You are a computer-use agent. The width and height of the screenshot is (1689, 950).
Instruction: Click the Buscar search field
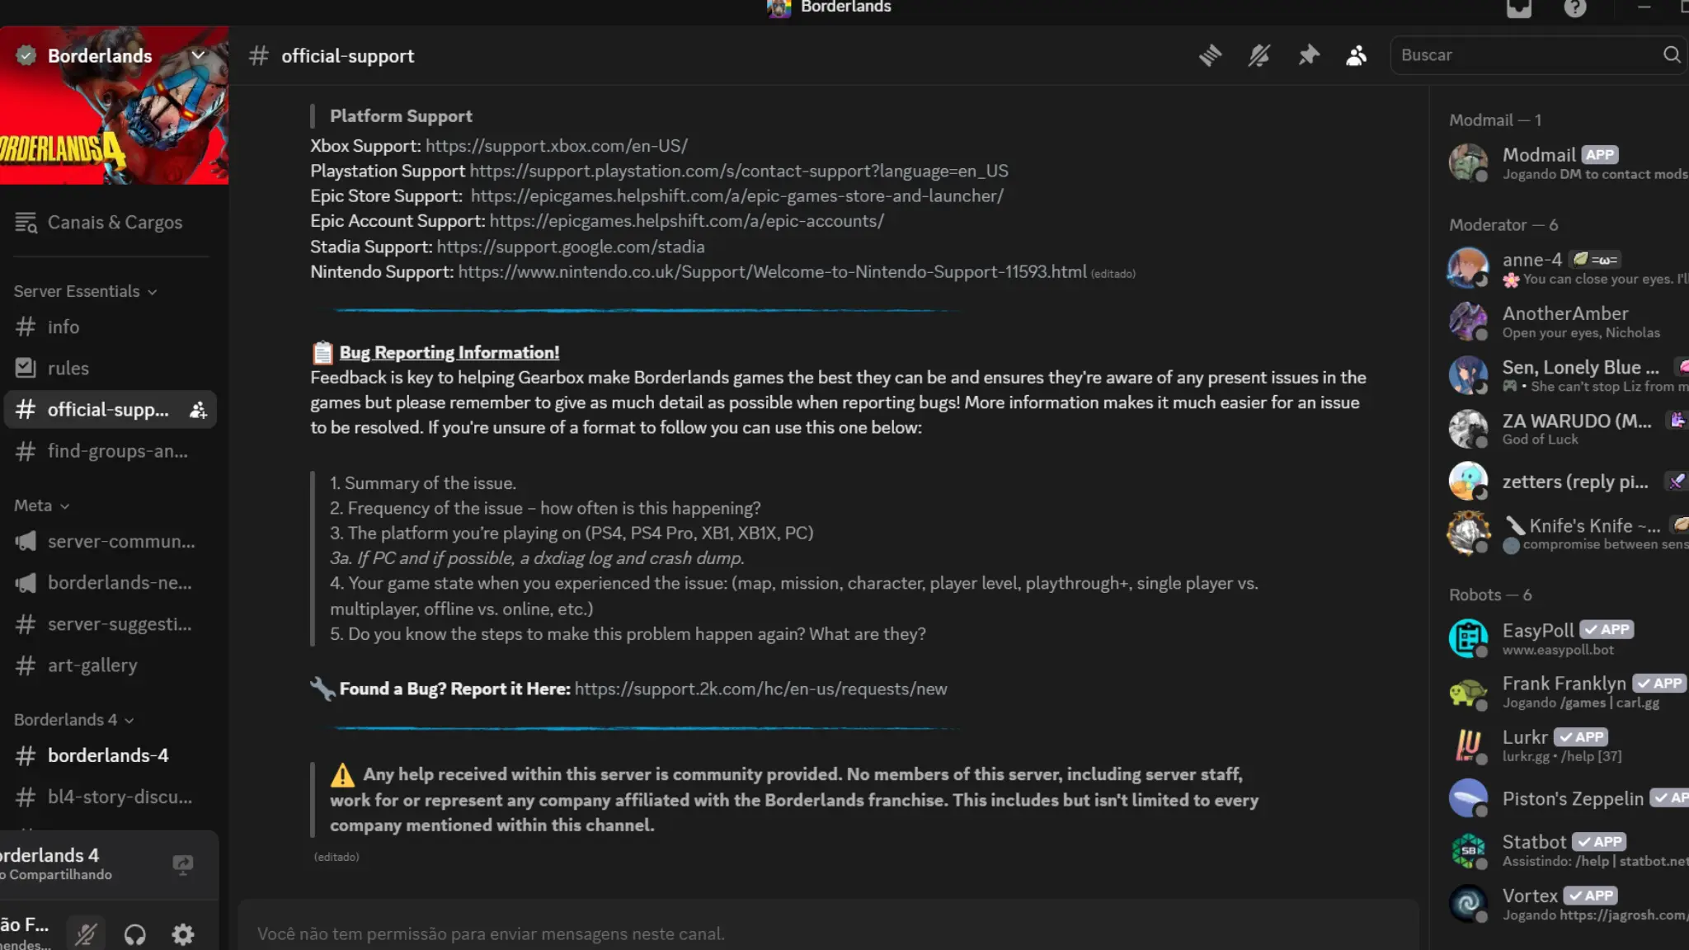(1527, 55)
